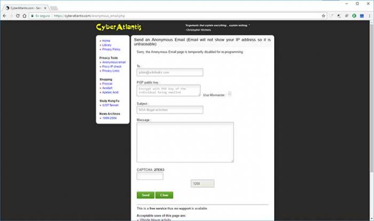Screen dimensions: 374x221
Task: Bookmark page with the star icon
Action: [x=323, y=16]
